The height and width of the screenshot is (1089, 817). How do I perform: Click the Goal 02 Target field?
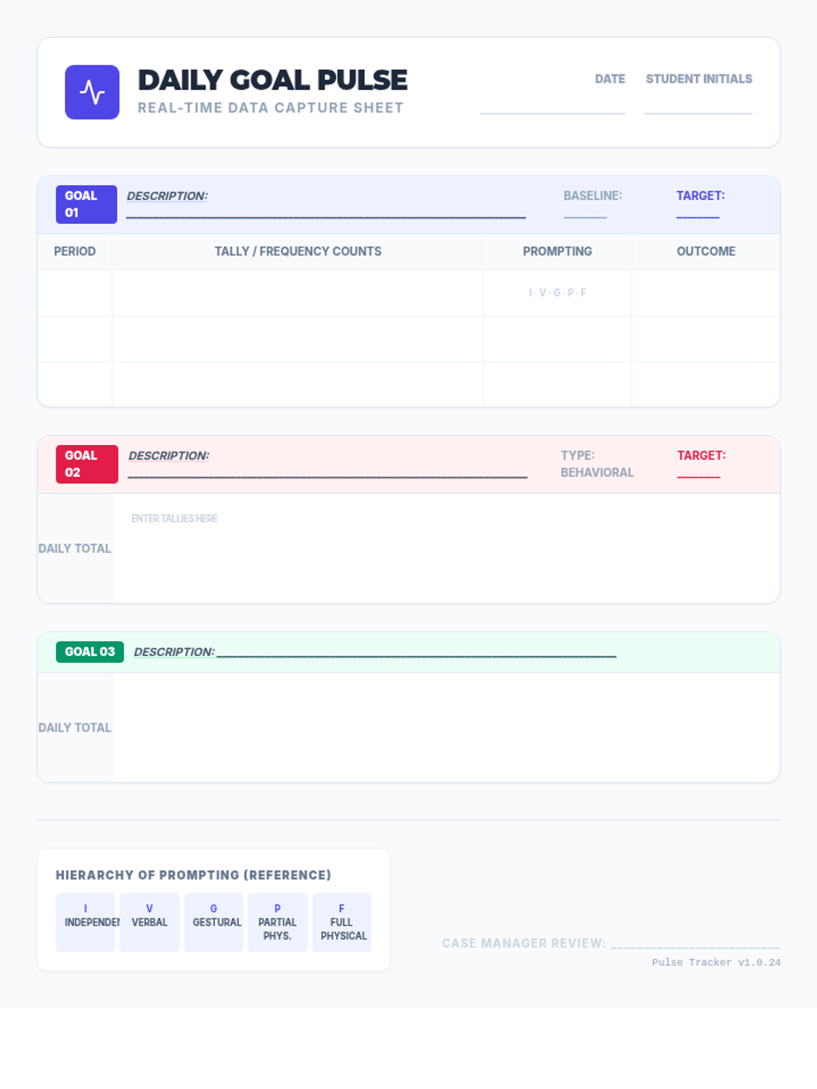click(699, 472)
